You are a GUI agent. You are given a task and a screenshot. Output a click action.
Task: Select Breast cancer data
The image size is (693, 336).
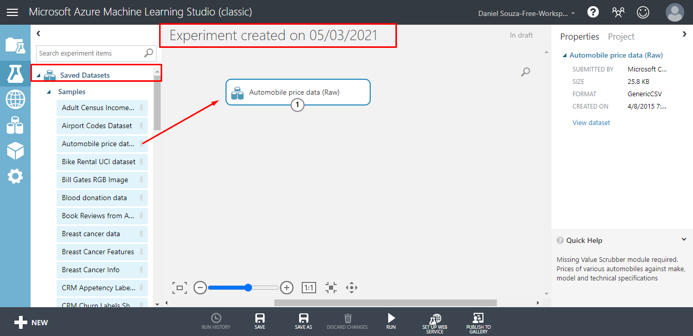[x=102, y=234]
